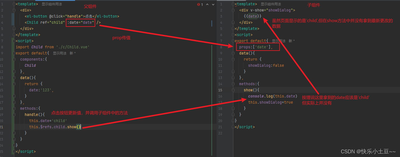Click the 新 * author hint on line 9
The width and height of the screenshot is (400, 157).
tap(73, 53)
